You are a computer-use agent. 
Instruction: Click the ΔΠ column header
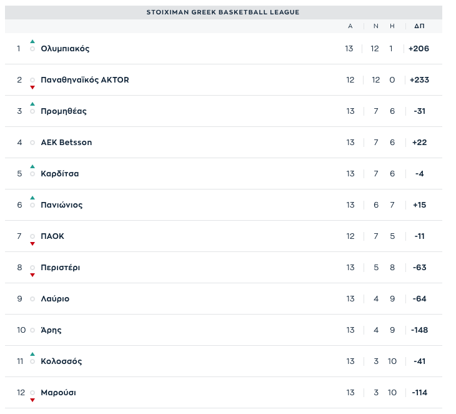(419, 26)
